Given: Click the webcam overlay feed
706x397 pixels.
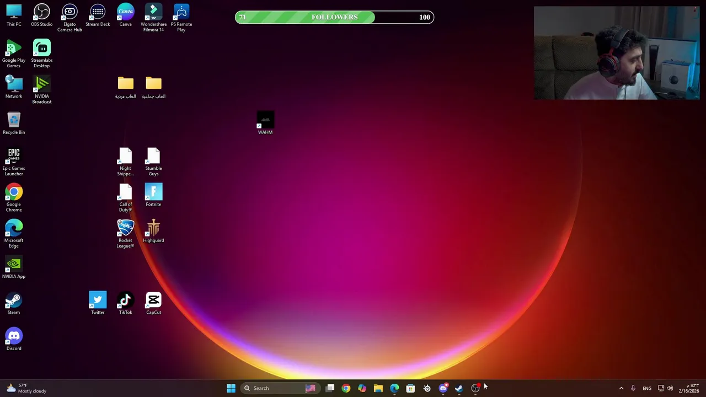Looking at the screenshot, I should click(617, 53).
